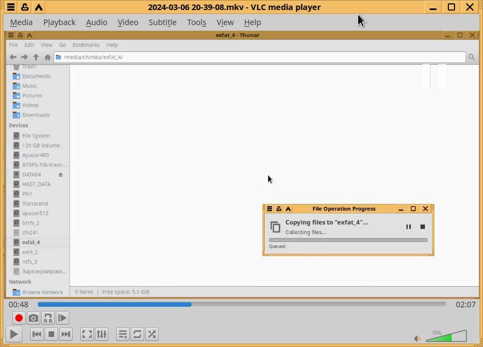Screen dimensions: 483x347
Task: Pause the file copy operation
Action: click(x=408, y=227)
